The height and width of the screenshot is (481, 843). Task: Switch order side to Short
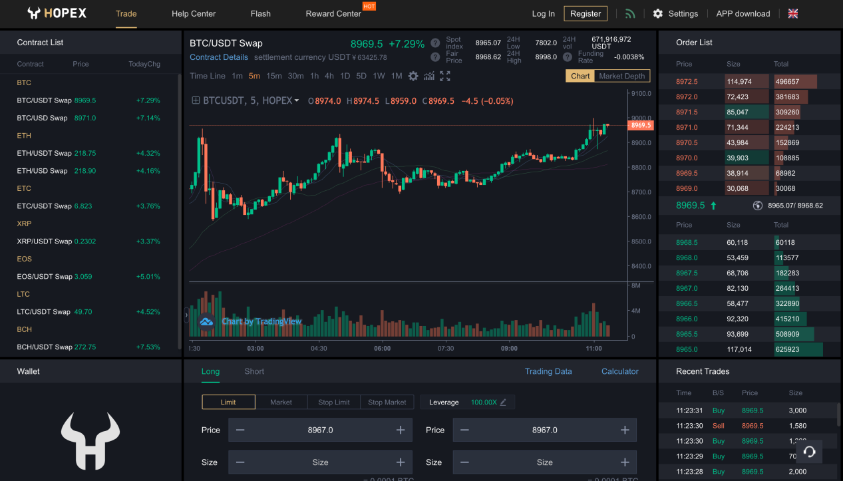[253, 371]
